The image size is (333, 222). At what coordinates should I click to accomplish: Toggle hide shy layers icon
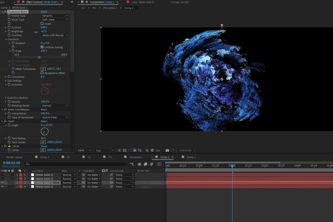pos(140,164)
